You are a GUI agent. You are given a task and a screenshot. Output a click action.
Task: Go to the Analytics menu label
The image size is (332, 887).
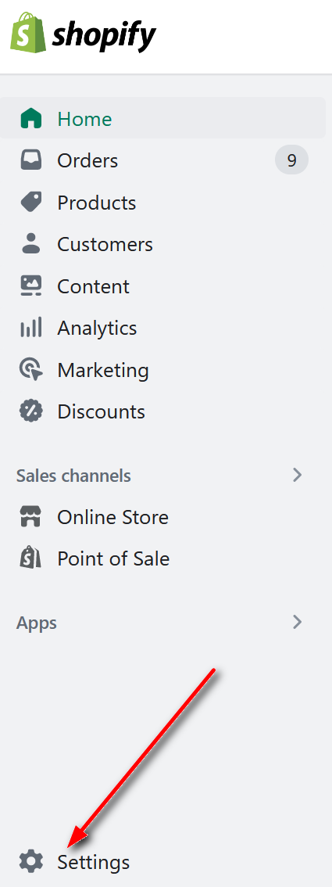click(97, 328)
